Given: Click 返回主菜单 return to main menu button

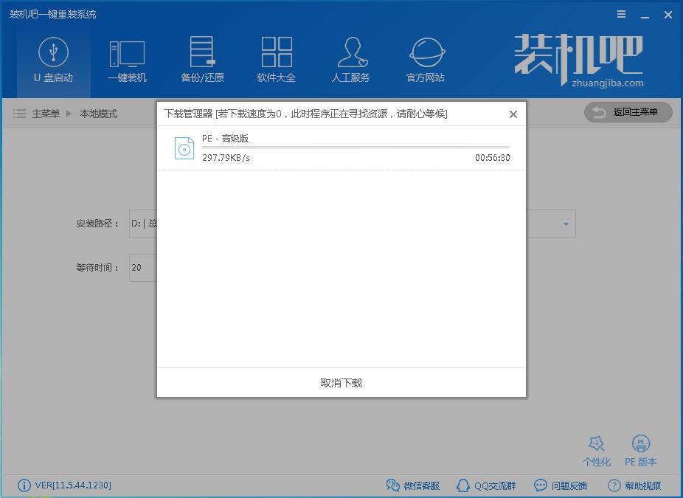Looking at the screenshot, I should [628, 112].
